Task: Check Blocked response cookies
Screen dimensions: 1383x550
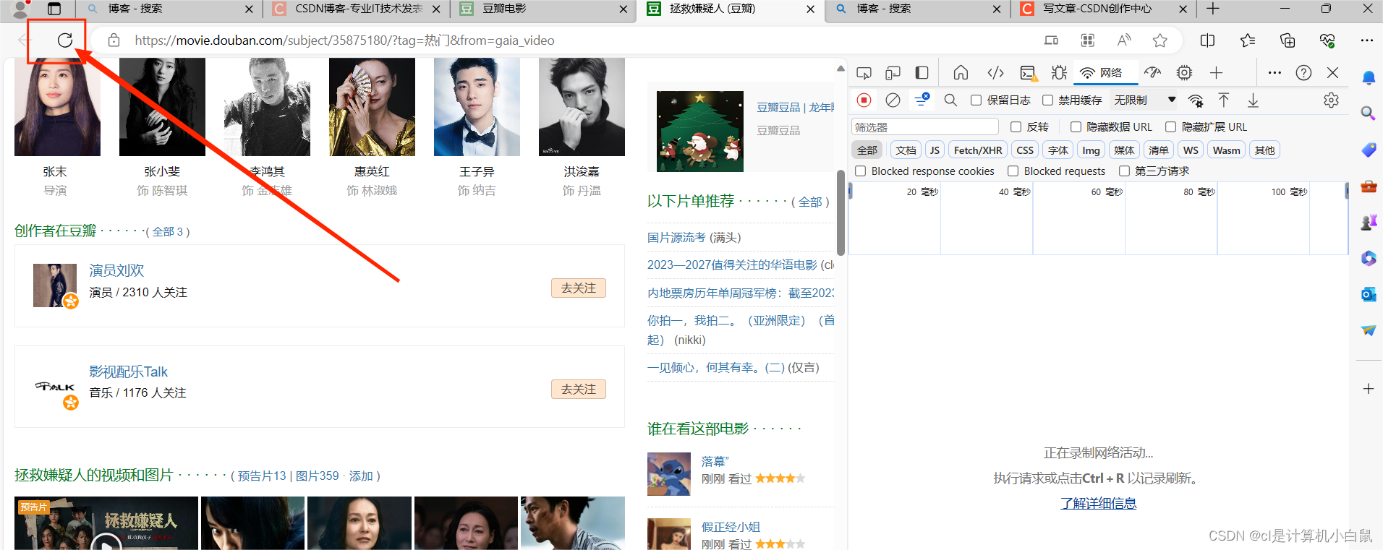Action: pyautogui.click(x=861, y=171)
